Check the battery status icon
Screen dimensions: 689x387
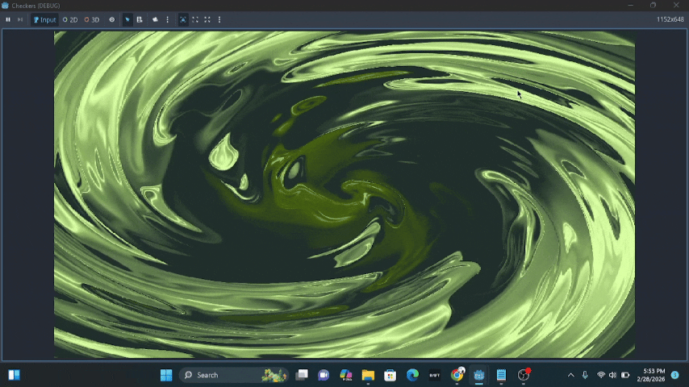pyautogui.click(x=624, y=375)
